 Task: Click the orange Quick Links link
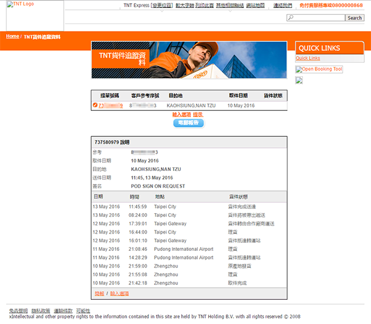308,58
